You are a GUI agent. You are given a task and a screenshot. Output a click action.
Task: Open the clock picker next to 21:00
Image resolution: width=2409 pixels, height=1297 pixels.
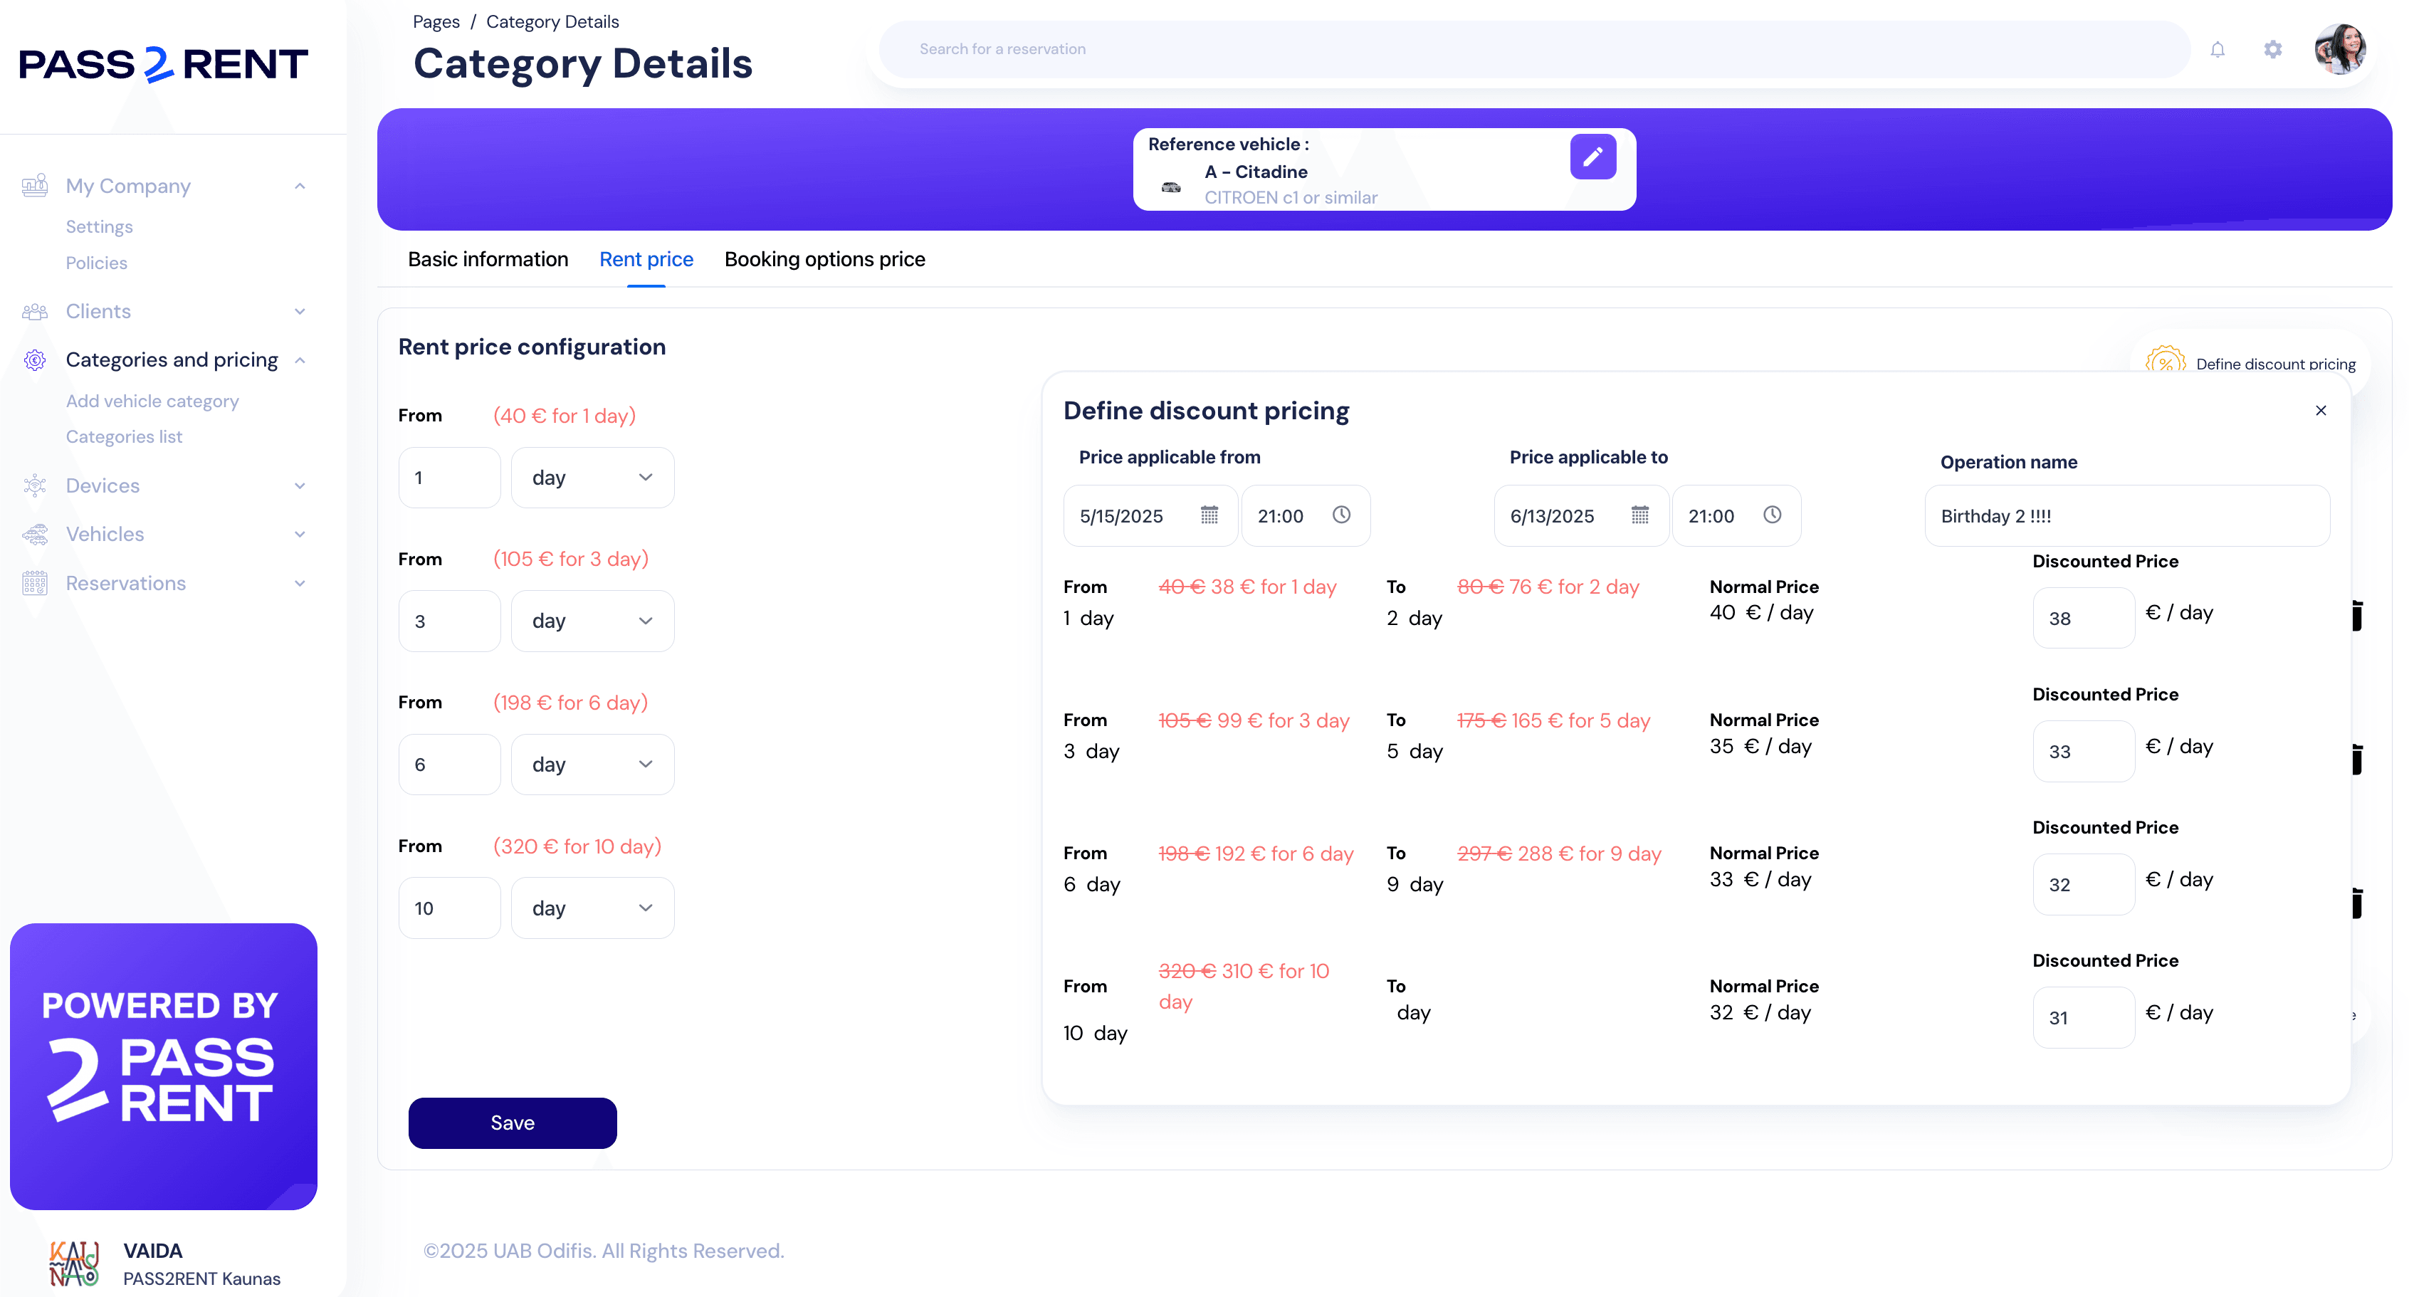pyautogui.click(x=1342, y=514)
